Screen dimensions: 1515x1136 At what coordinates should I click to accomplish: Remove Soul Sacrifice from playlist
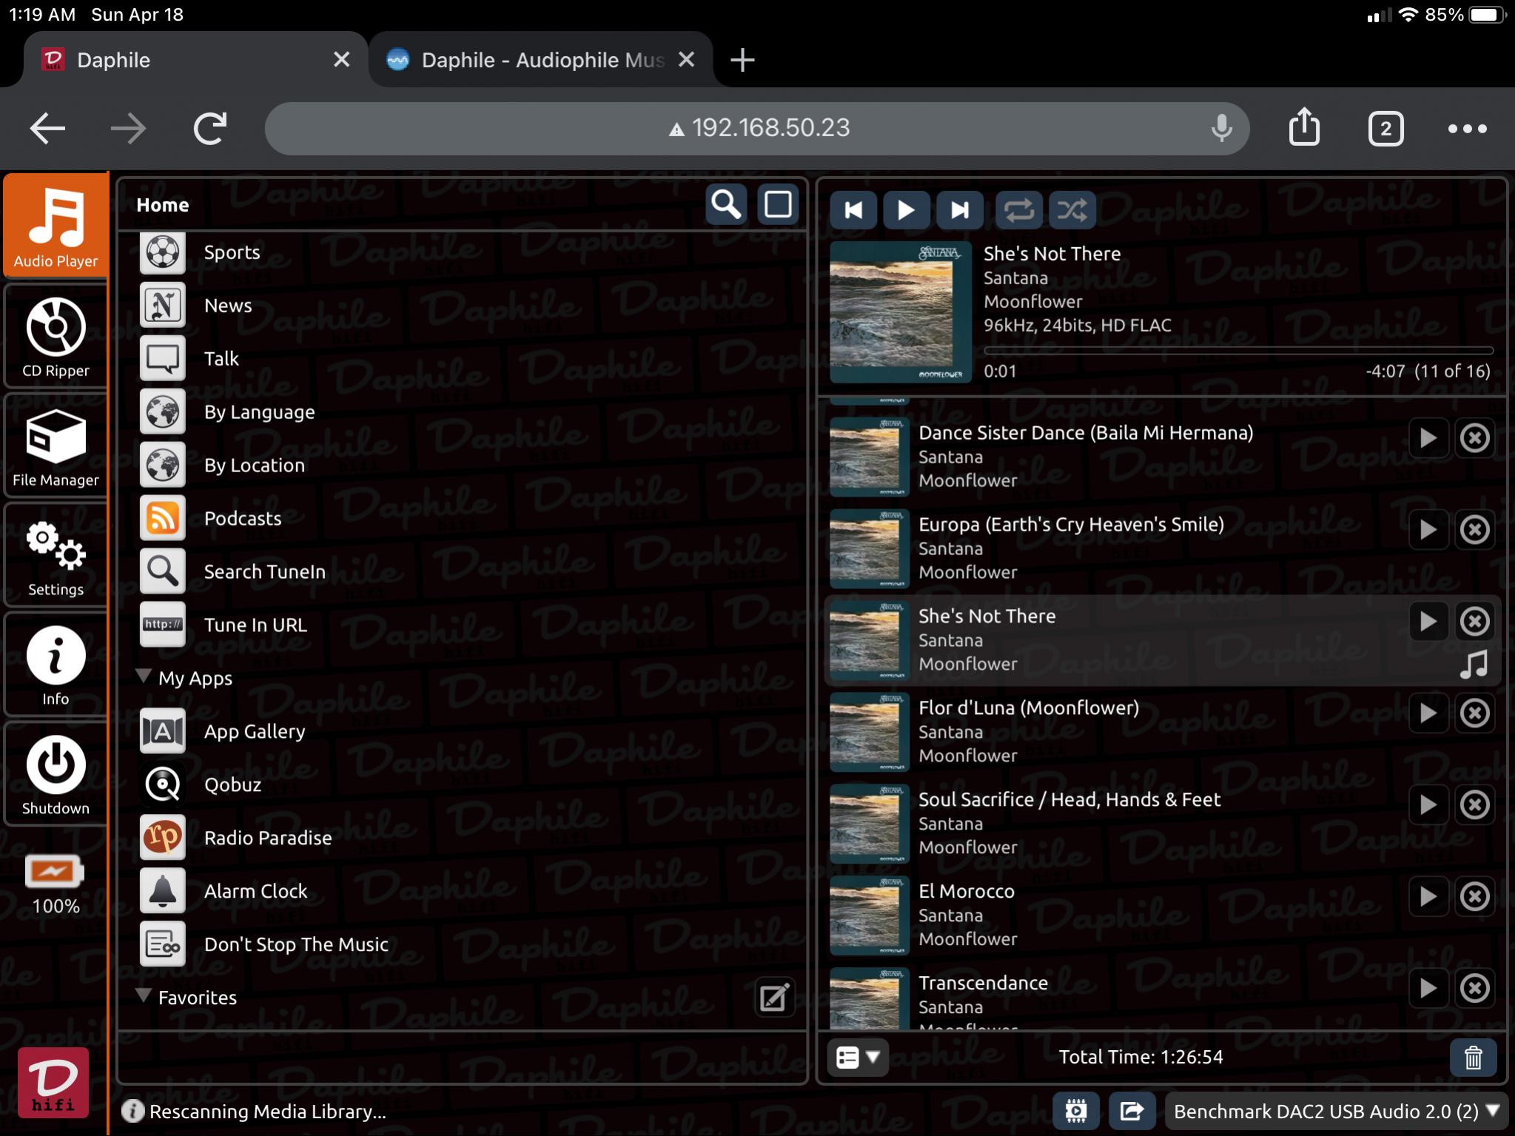1475,805
